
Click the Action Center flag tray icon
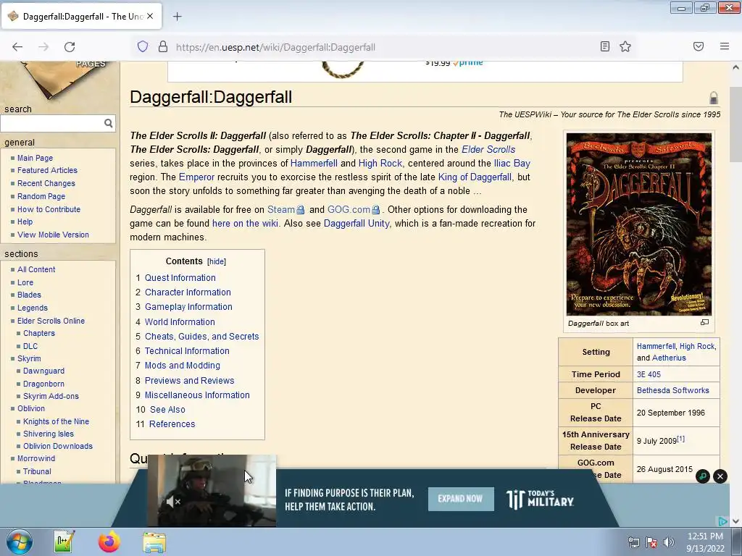[651, 542]
